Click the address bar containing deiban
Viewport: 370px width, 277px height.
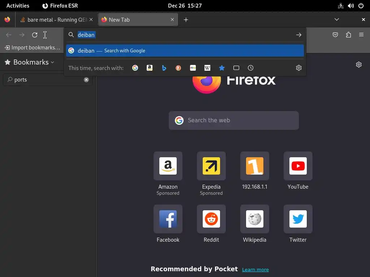[185, 35]
